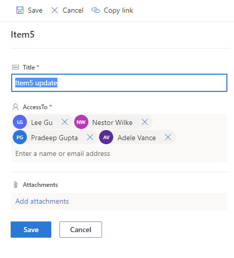Remove Adele Vance from AccessTo
The width and height of the screenshot is (234, 258).
point(168,137)
